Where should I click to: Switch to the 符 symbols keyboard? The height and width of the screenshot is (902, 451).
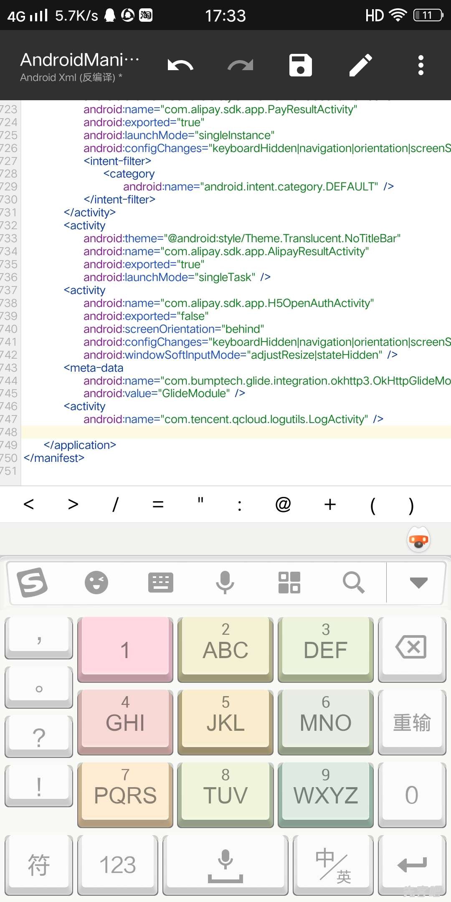click(x=39, y=865)
